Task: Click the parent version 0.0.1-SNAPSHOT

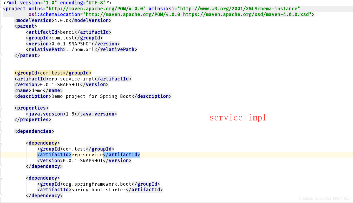Action: point(71,44)
